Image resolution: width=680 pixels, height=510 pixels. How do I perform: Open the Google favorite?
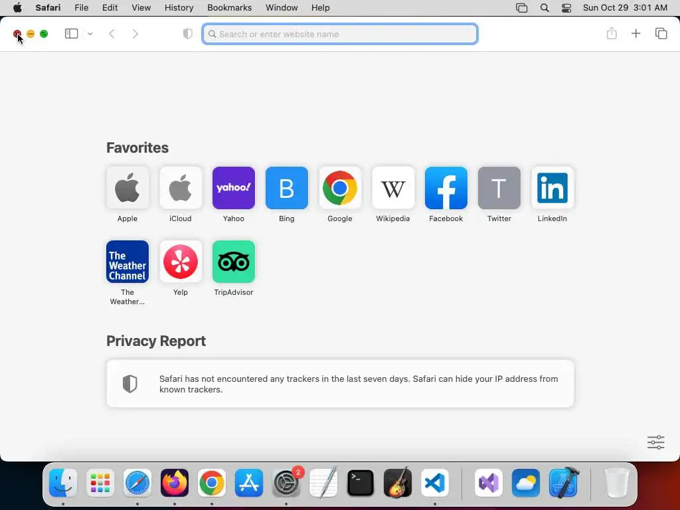(x=340, y=188)
